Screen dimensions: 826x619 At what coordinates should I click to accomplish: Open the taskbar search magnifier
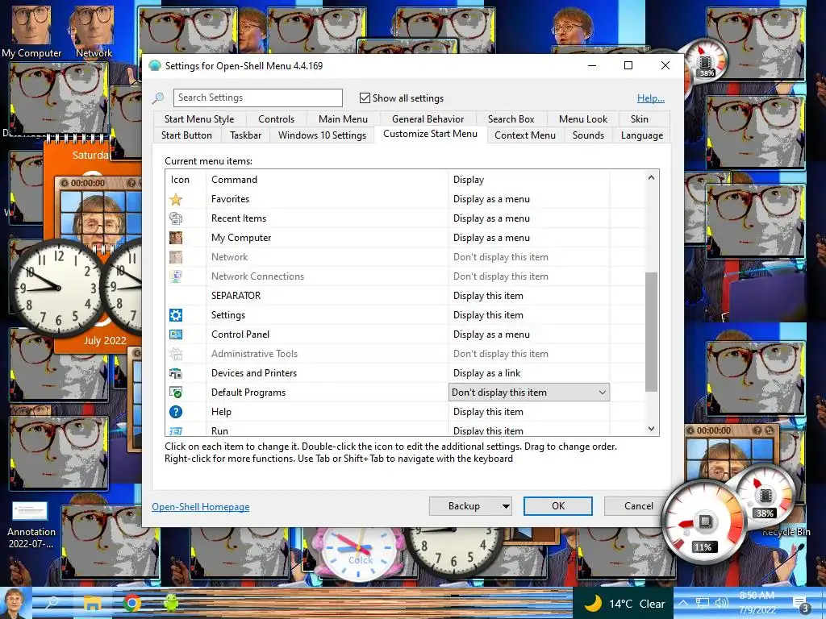click(x=52, y=603)
